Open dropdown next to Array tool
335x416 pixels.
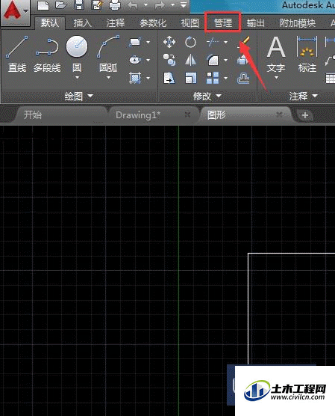coord(226,78)
